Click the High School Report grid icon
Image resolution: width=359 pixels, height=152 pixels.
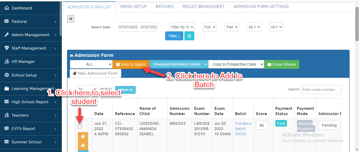7,102
